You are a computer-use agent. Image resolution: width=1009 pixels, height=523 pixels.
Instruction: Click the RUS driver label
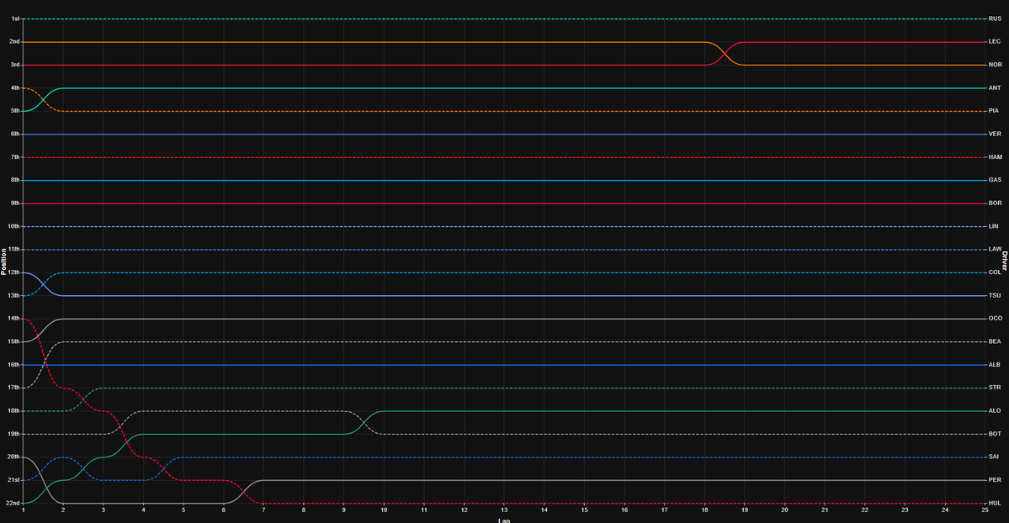tap(995, 18)
